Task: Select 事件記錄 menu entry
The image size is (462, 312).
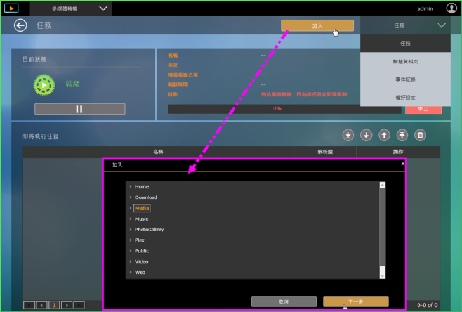Action: pos(406,79)
